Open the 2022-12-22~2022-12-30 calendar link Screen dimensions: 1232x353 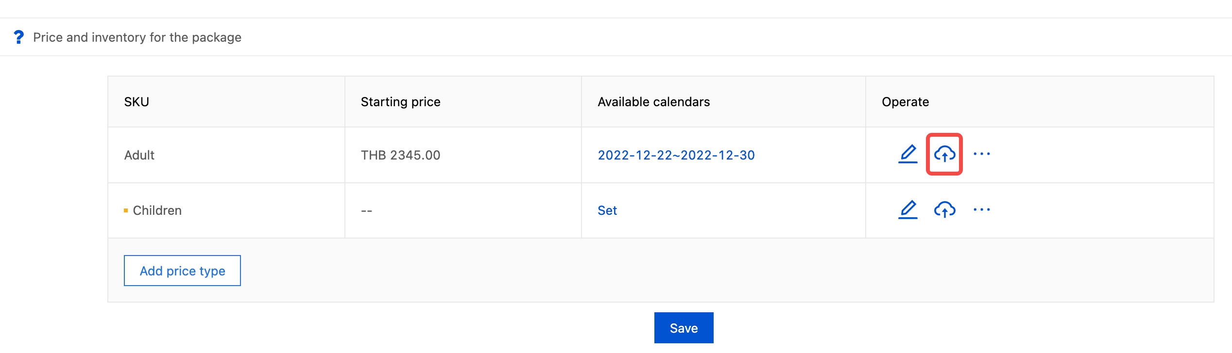pos(676,155)
